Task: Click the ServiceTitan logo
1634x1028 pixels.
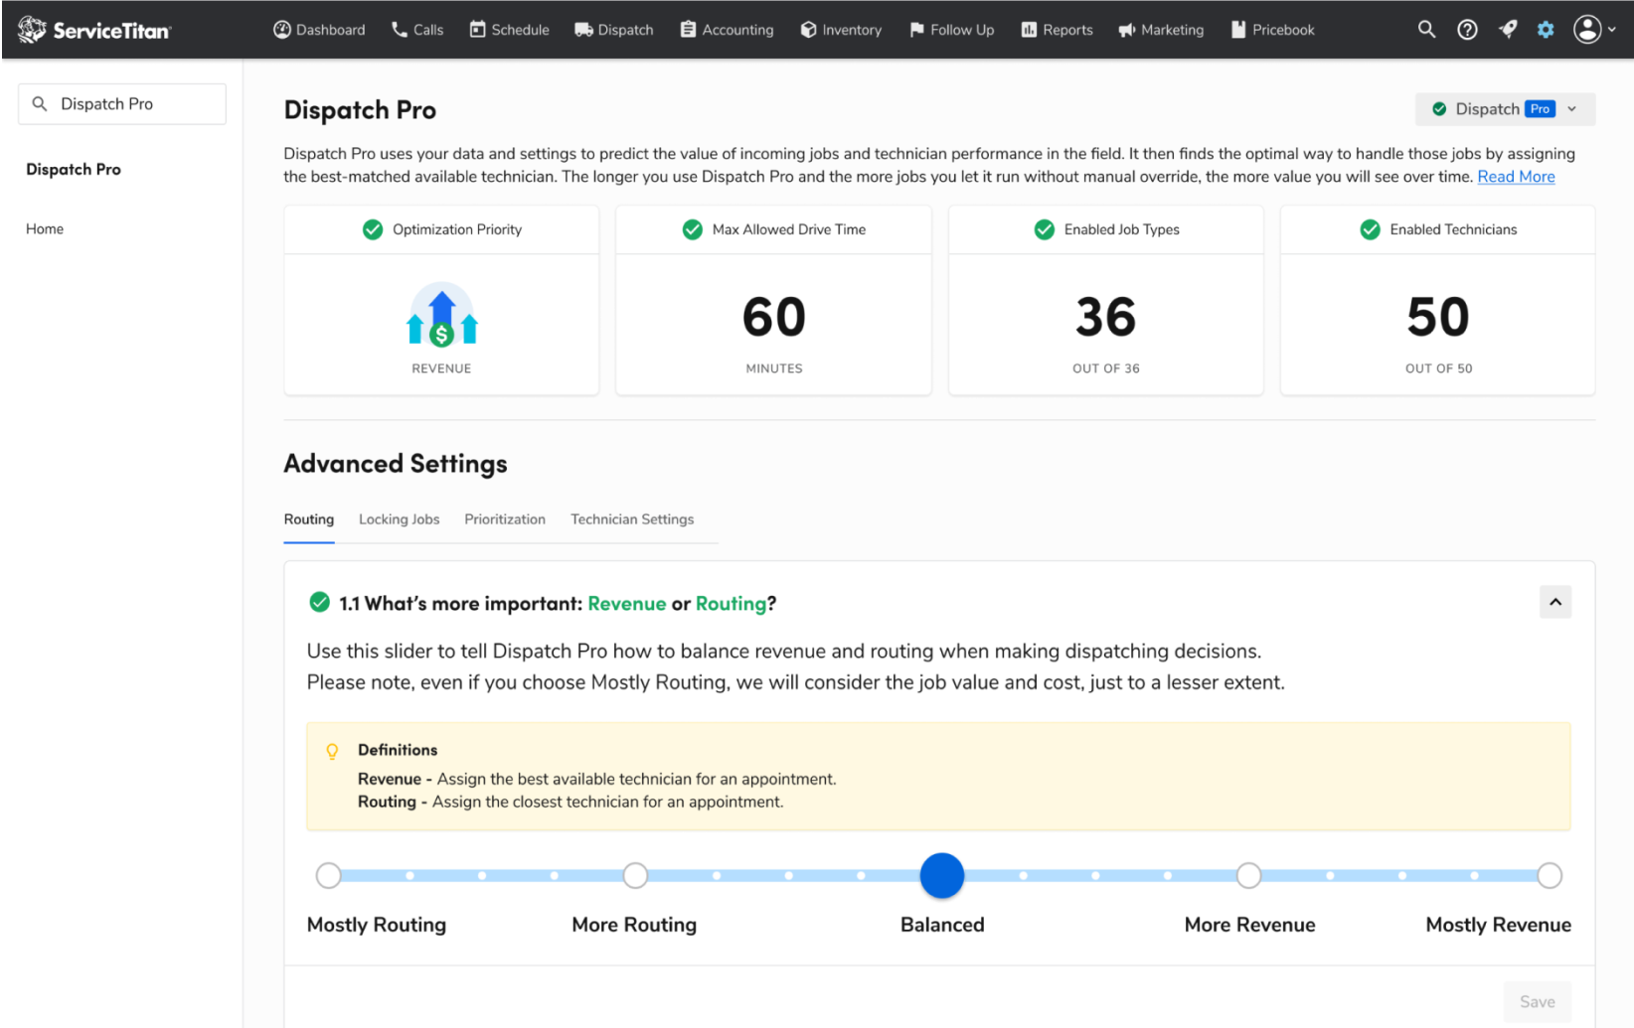Action: (x=94, y=30)
